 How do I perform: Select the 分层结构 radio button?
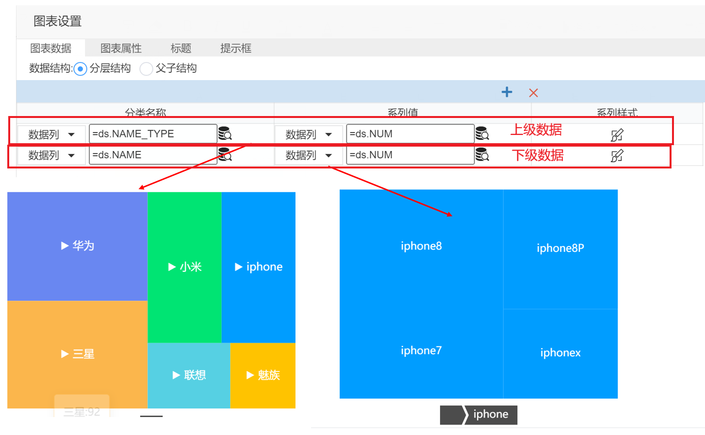pos(80,69)
